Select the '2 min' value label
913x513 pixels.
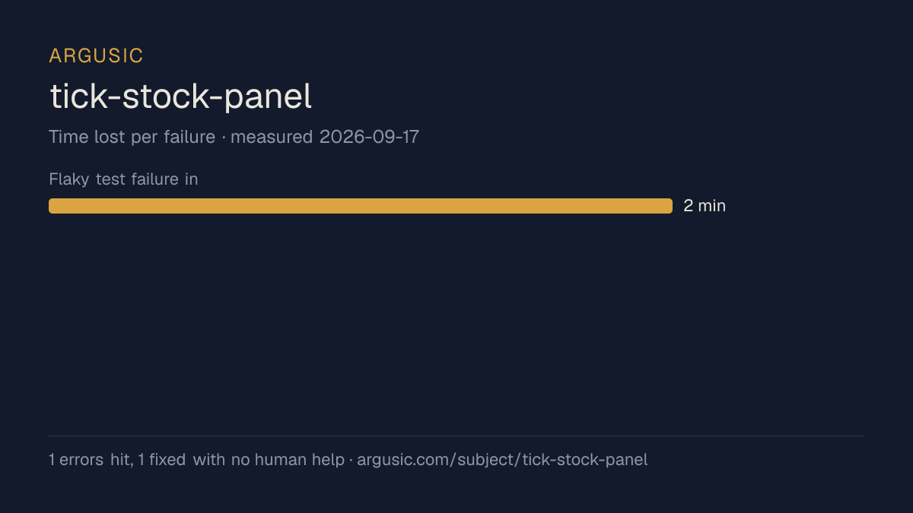coord(705,206)
